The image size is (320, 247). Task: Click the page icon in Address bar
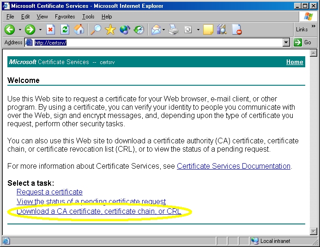click(29, 42)
